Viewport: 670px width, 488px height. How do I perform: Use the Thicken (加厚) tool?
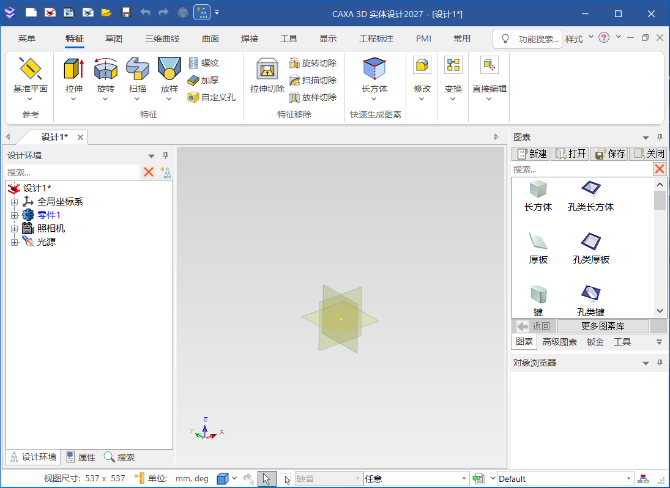point(203,80)
